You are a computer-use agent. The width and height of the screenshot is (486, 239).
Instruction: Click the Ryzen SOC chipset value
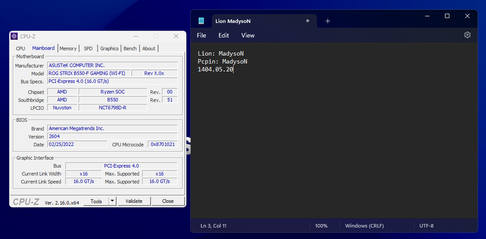tap(113, 92)
